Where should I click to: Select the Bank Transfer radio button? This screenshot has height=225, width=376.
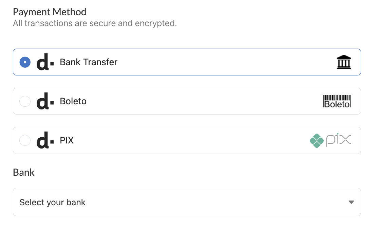click(25, 62)
